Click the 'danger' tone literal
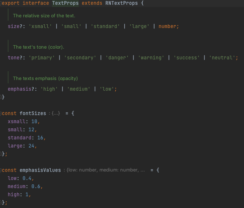244x208 pixels. point(117,58)
